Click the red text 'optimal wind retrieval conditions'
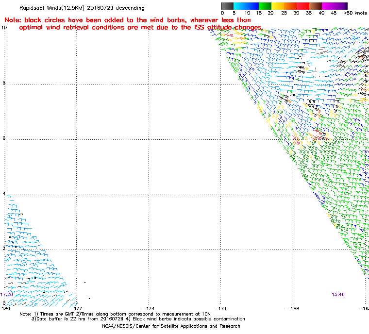Image resolution: width=369 pixels, height=334 pixels. (x=72, y=28)
